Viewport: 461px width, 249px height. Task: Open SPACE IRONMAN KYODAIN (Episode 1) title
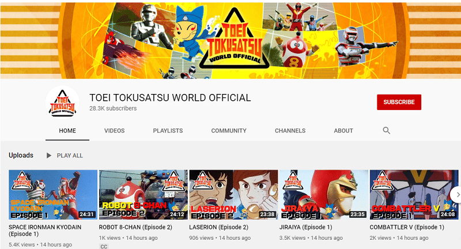click(45, 231)
